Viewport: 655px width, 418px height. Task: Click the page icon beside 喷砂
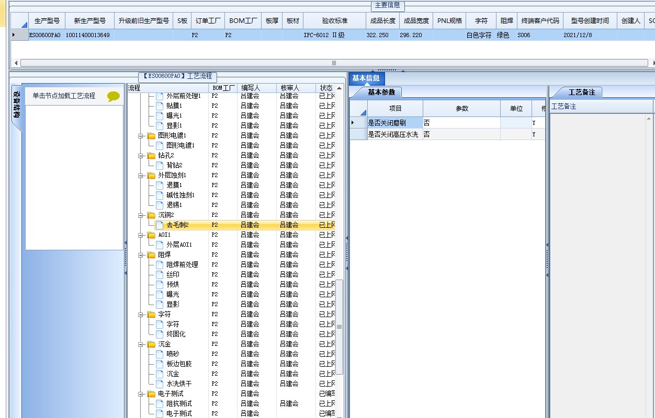click(160, 354)
